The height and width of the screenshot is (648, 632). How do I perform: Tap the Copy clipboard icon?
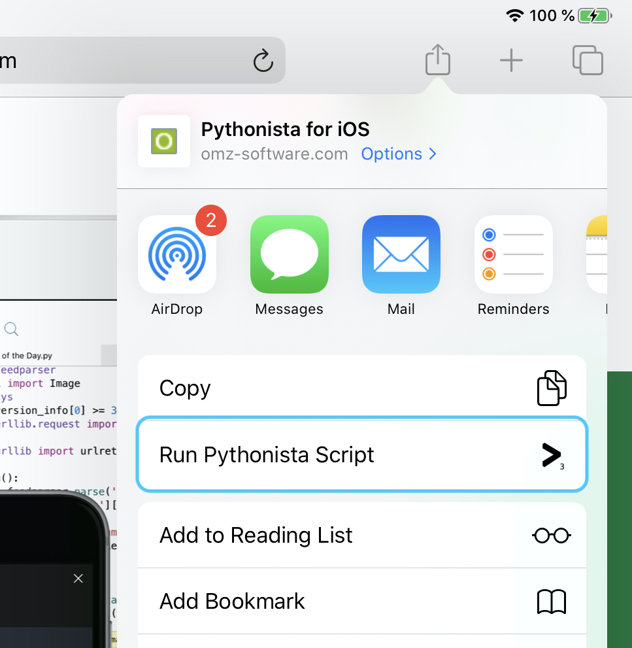tap(552, 388)
